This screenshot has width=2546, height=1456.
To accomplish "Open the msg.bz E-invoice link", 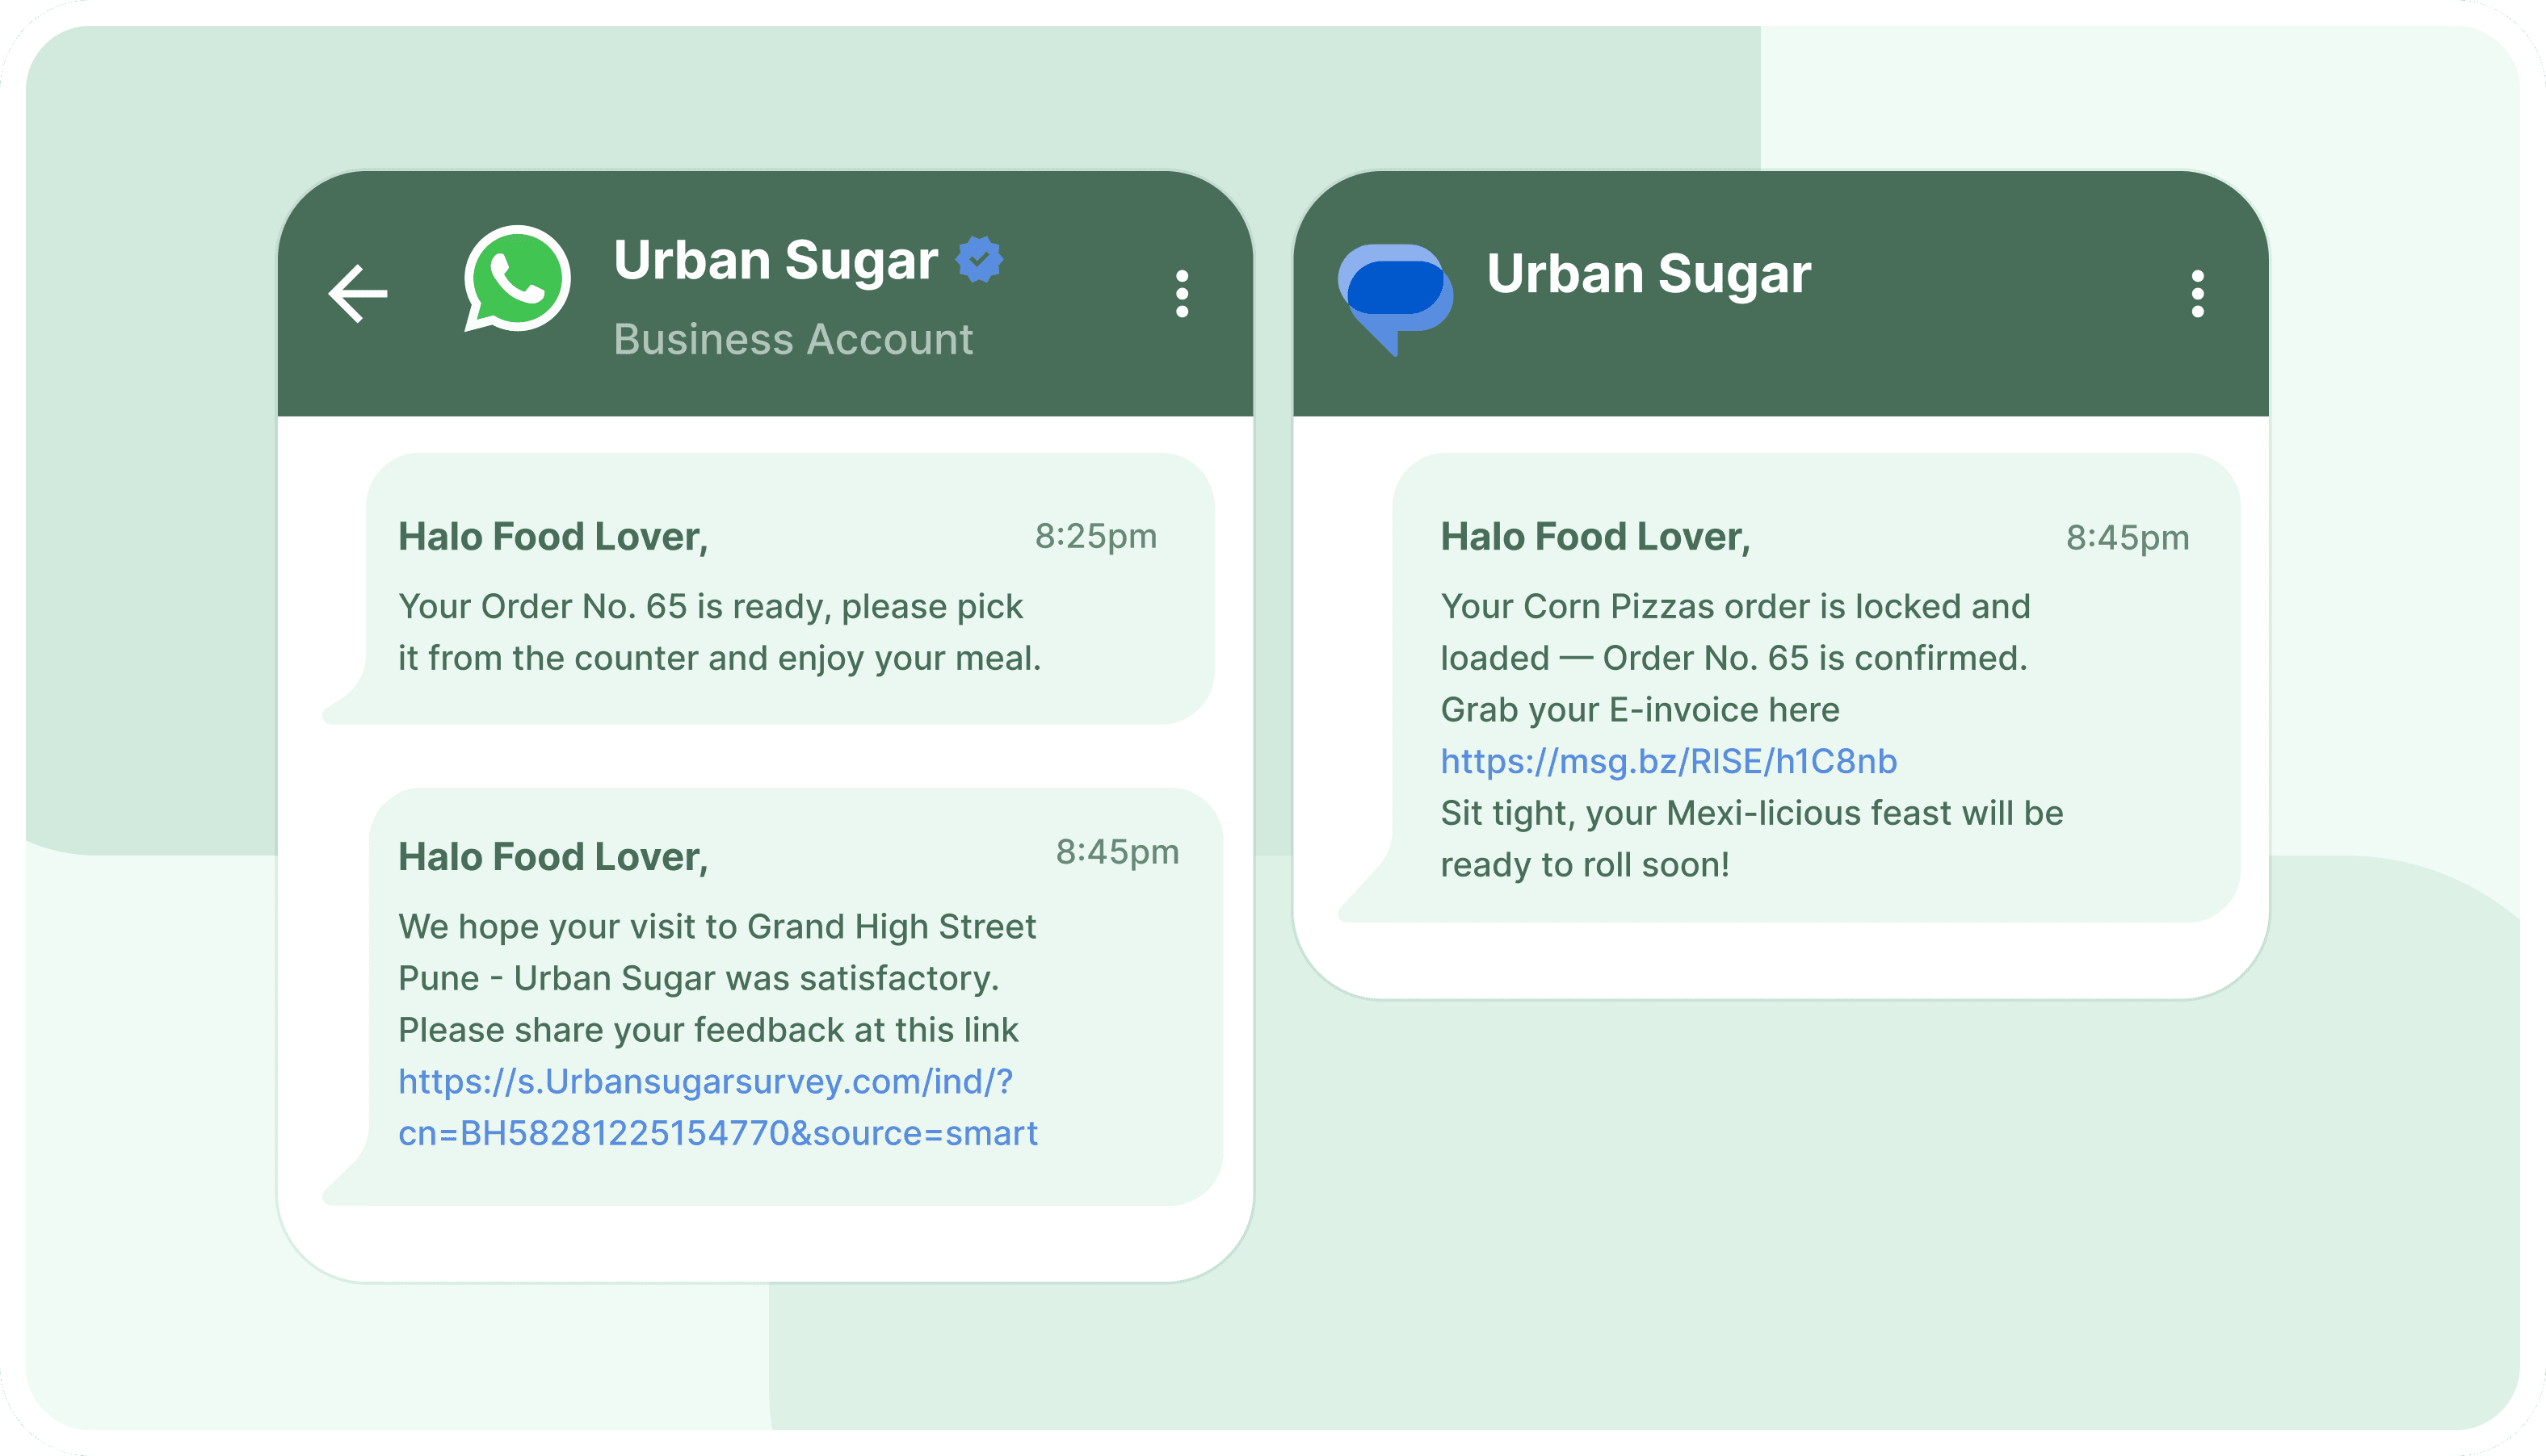I will click(1668, 762).
